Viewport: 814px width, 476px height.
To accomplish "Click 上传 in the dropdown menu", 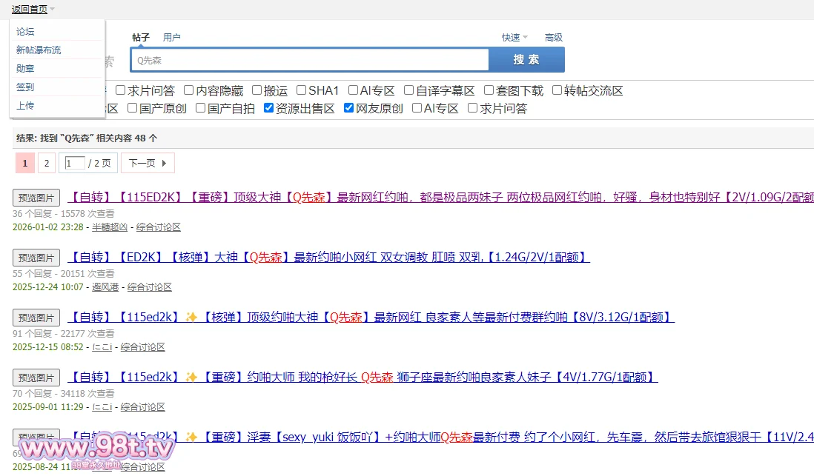I will tap(25, 106).
